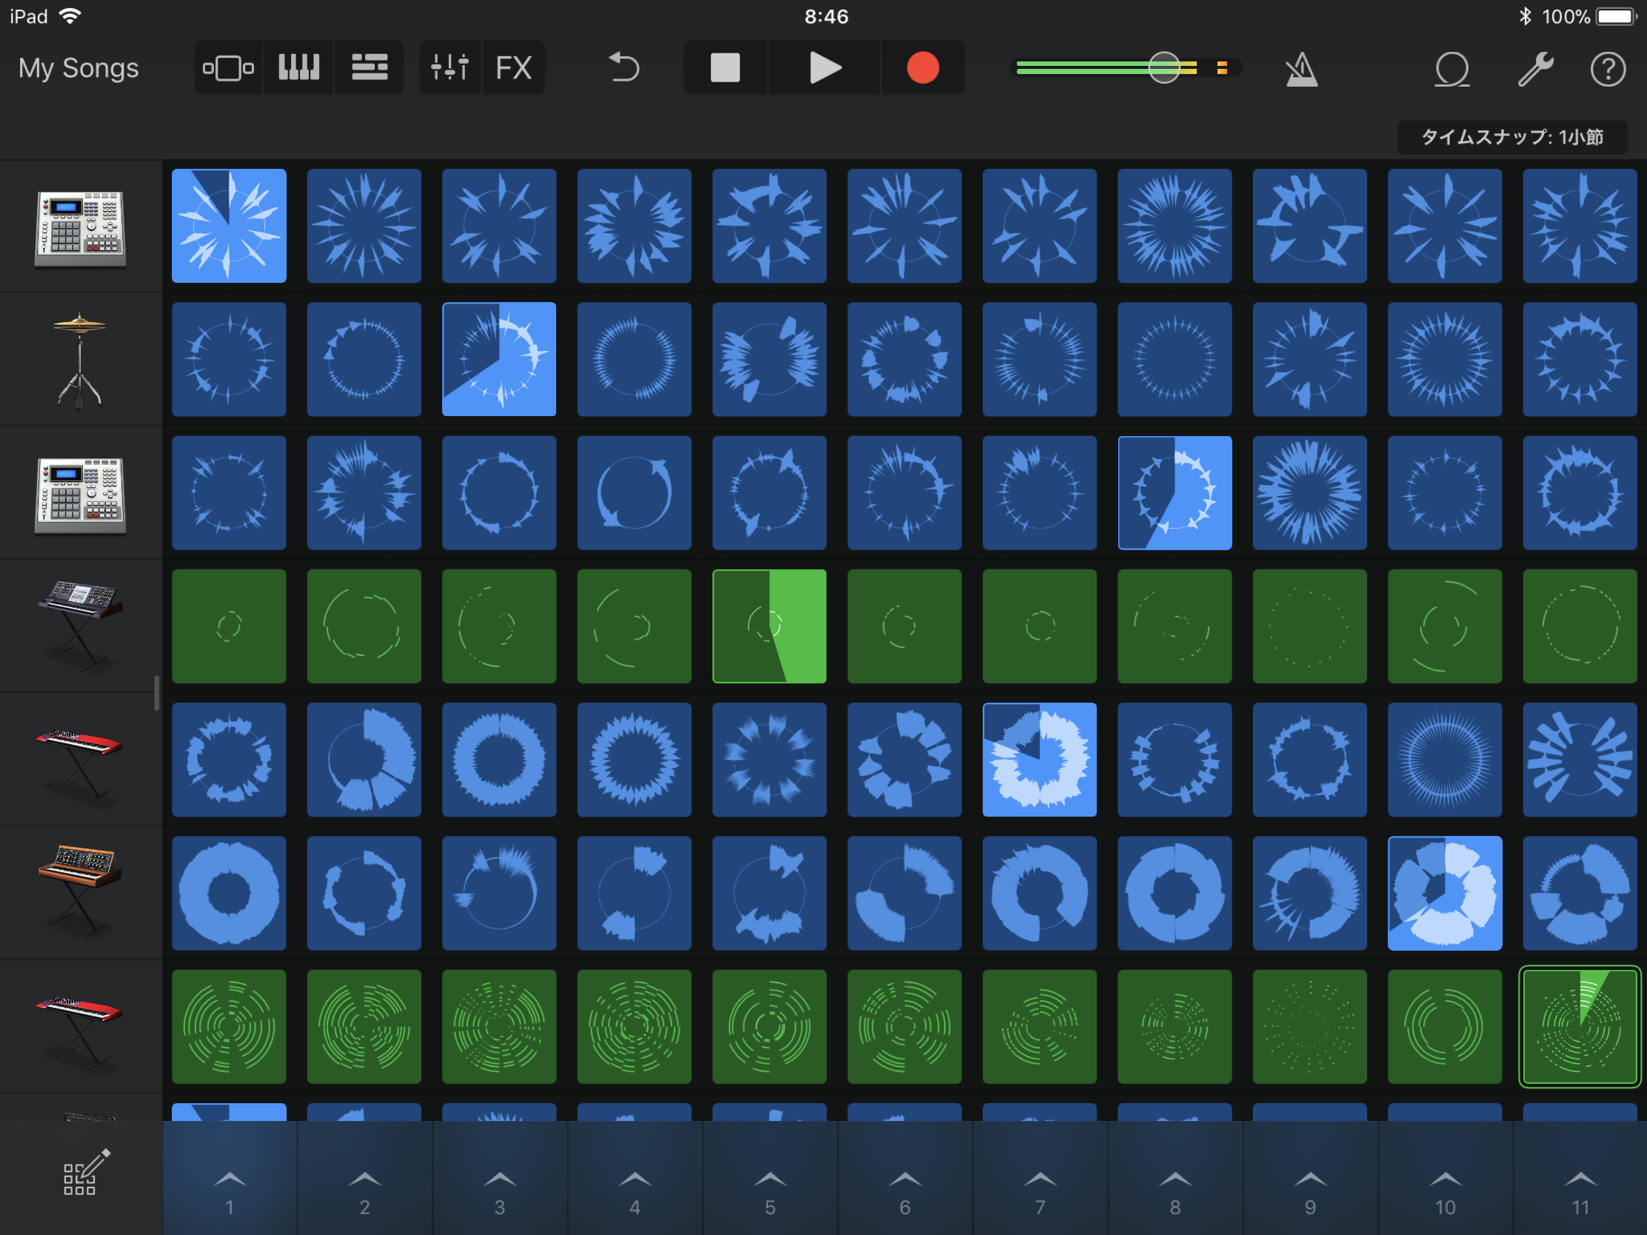Switch to the Tracks view
This screenshot has height=1235, width=1647.
coord(370,67)
